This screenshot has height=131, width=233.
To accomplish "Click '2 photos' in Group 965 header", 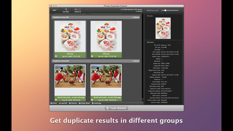I will (x=136, y=61).
